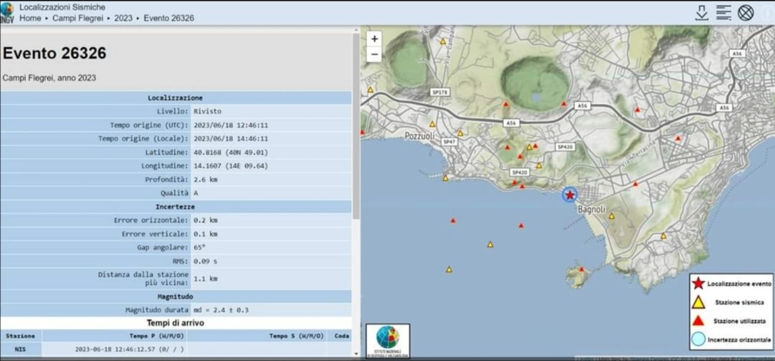The image size is (775, 361).
Task: Click the Campi Flegrei, anno 2023 subtitle
Action: point(49,77)
